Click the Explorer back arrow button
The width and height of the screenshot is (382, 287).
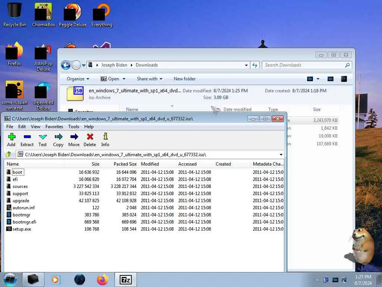(66, 65)
